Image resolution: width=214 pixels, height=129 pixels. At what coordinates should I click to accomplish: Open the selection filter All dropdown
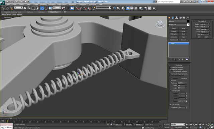(x=18, y=8)
